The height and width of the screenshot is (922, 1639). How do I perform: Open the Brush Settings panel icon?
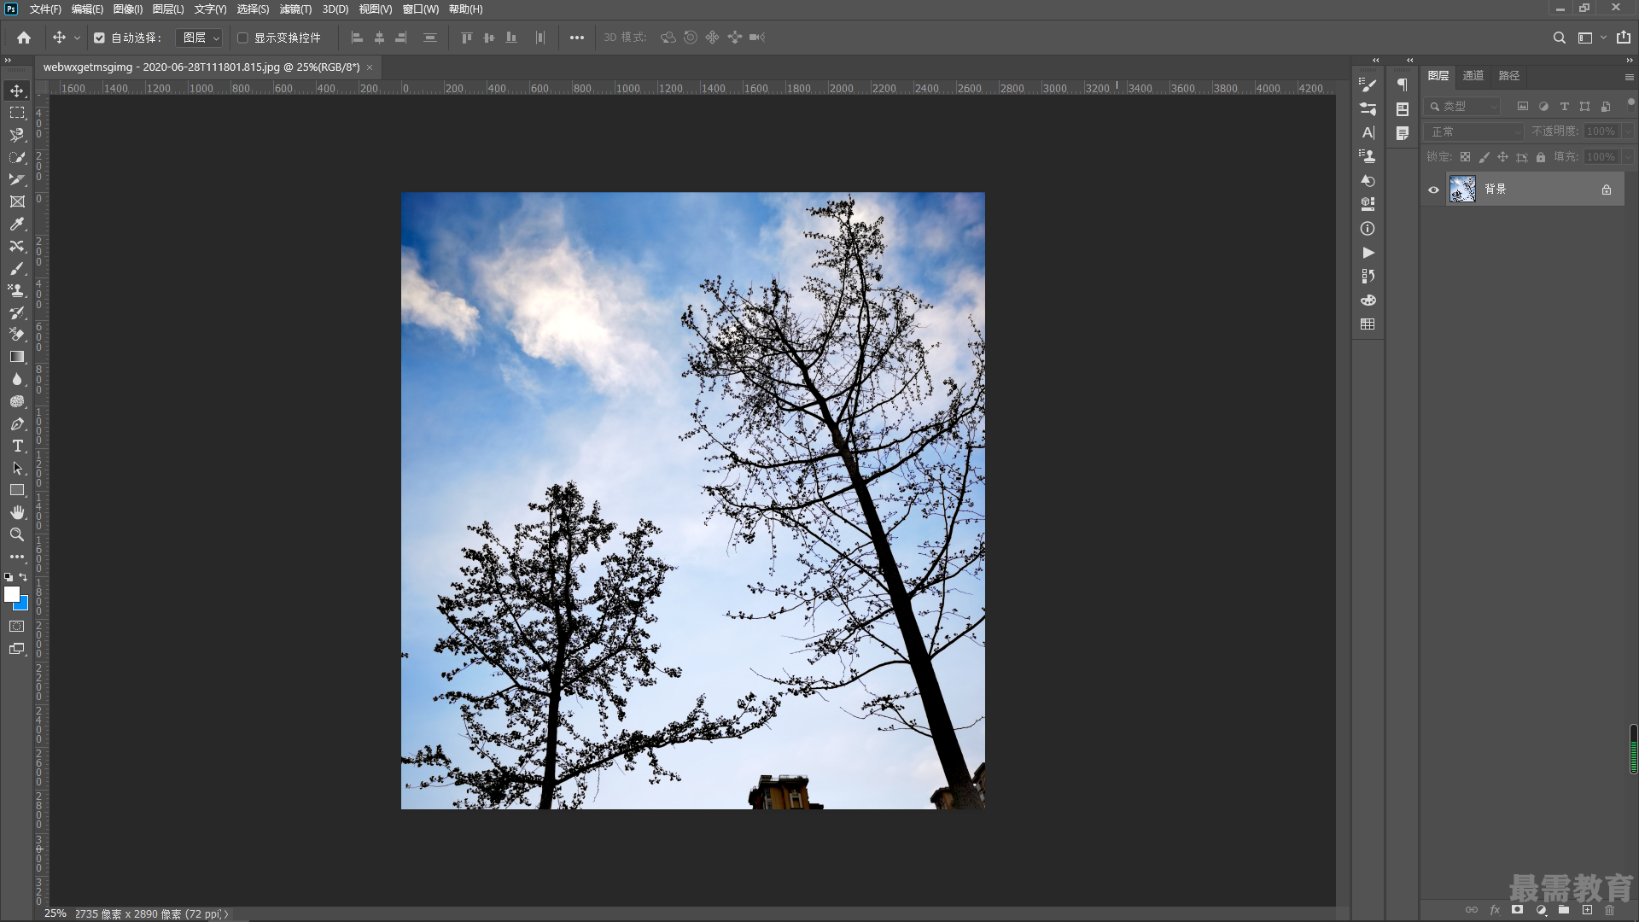tap(1368, 85)
